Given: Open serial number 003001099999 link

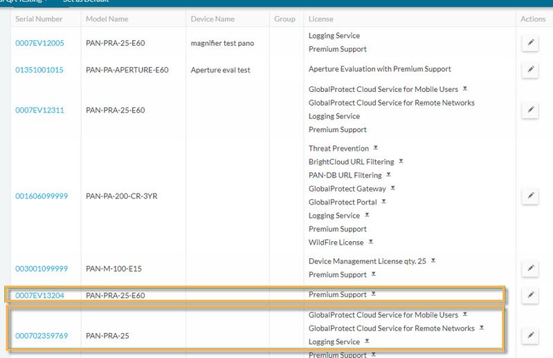Looking at the screenshot, I should coord(42,269).
